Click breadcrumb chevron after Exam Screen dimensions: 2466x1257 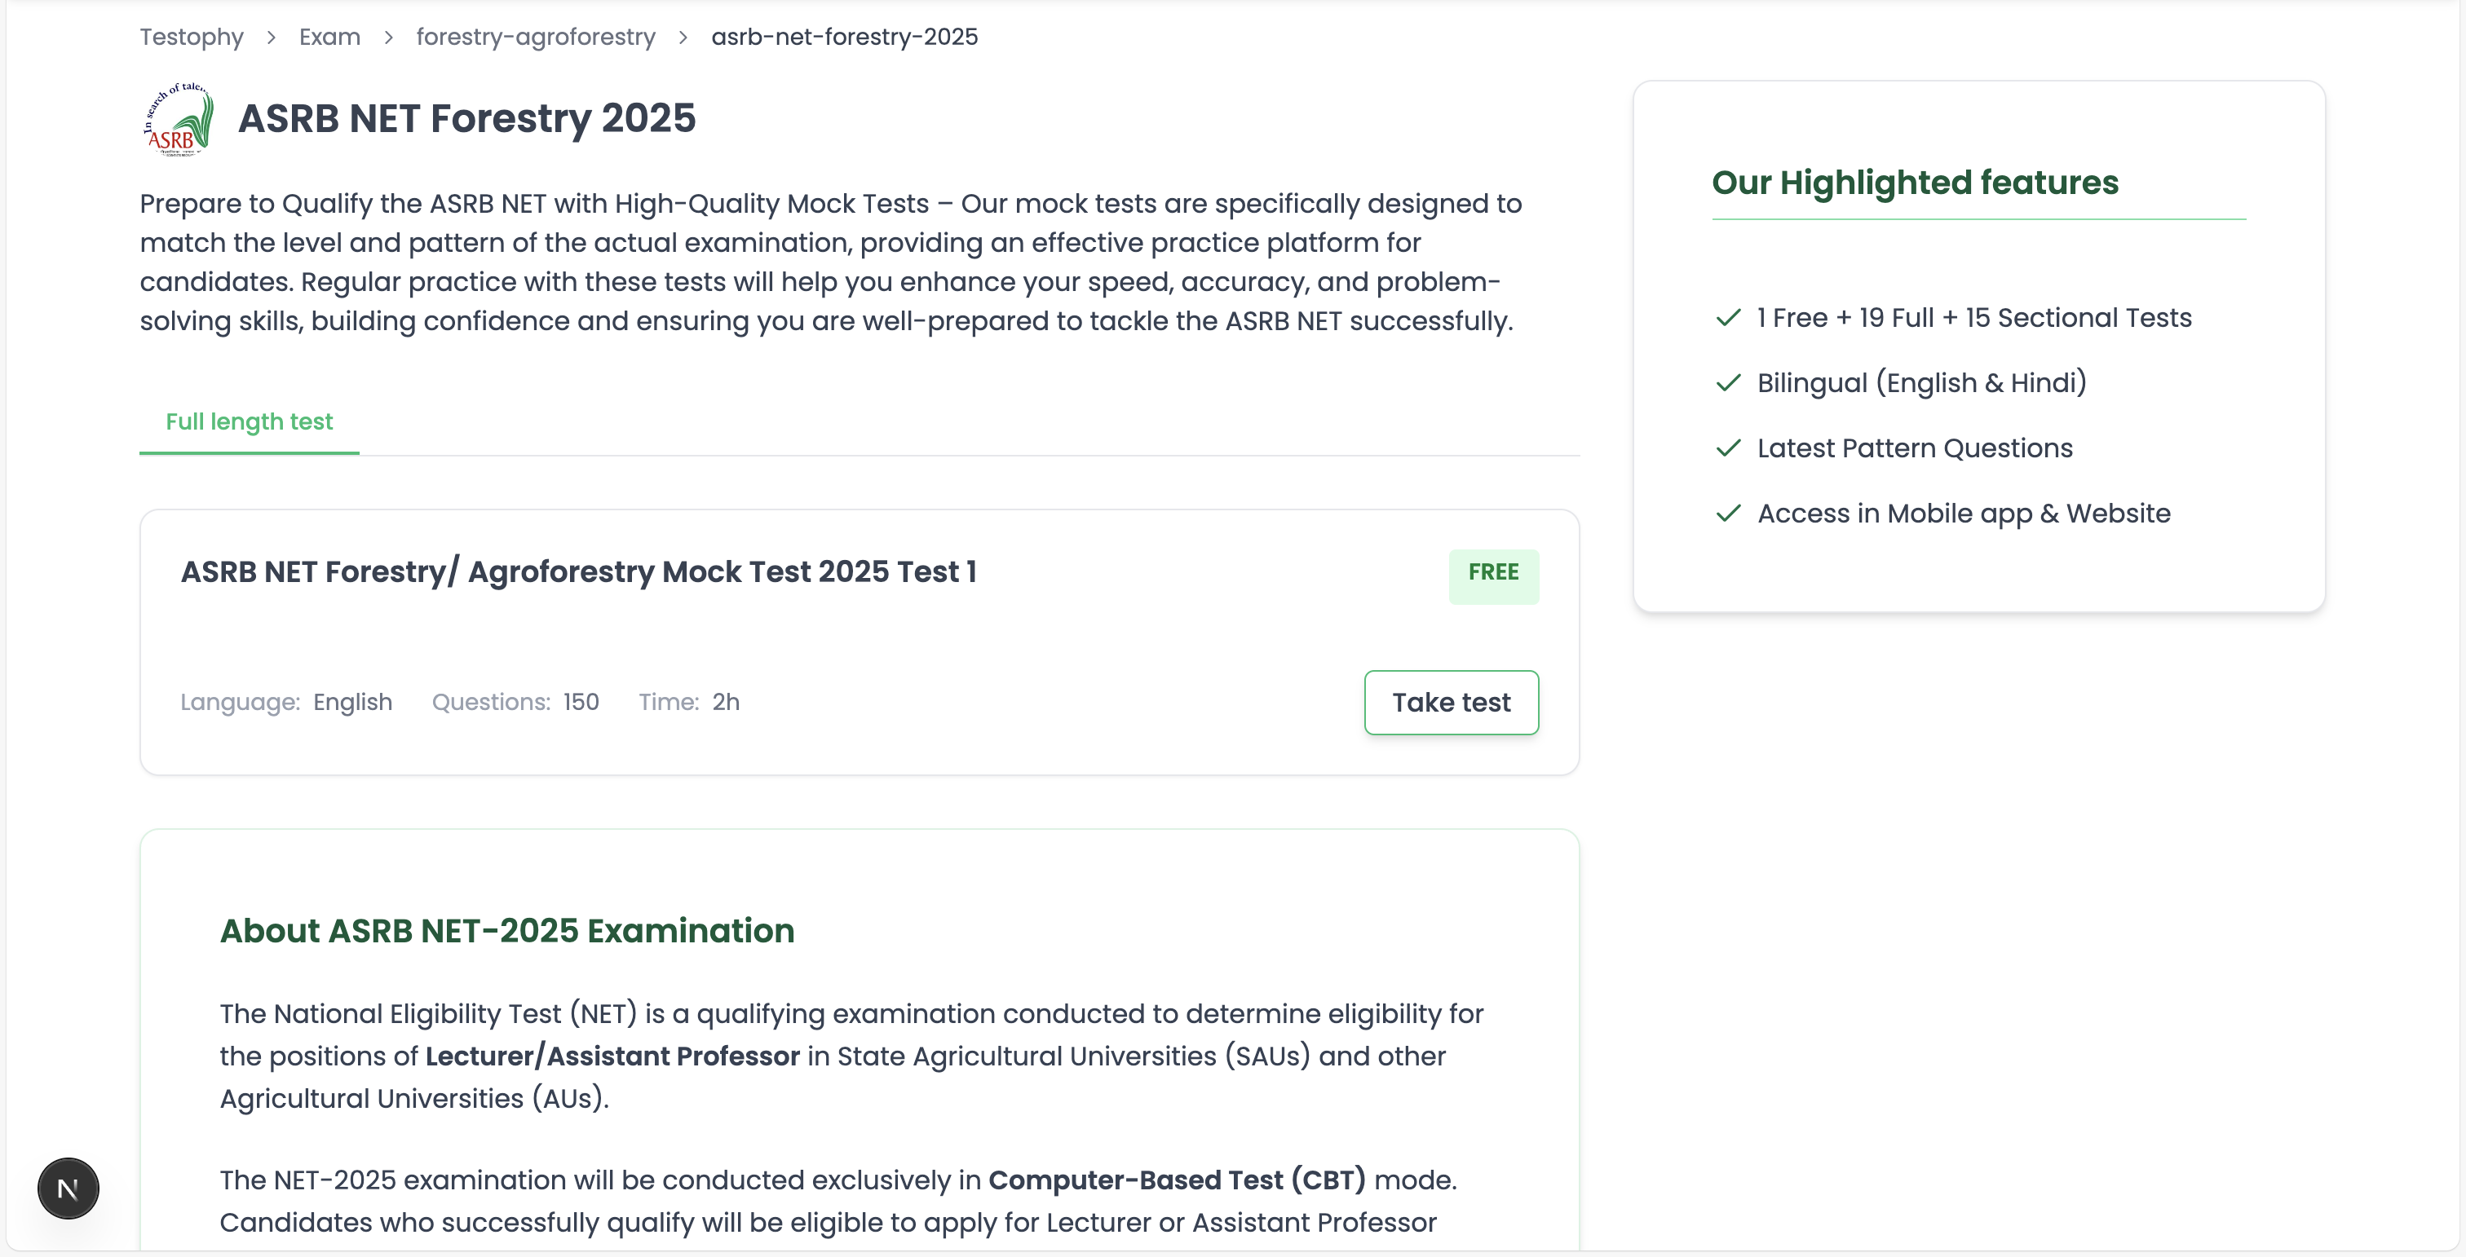(x=389, y=37)
